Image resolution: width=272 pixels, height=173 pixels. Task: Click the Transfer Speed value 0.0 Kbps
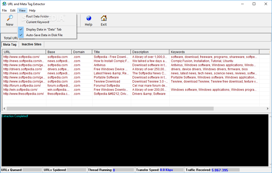click(166, 170)
